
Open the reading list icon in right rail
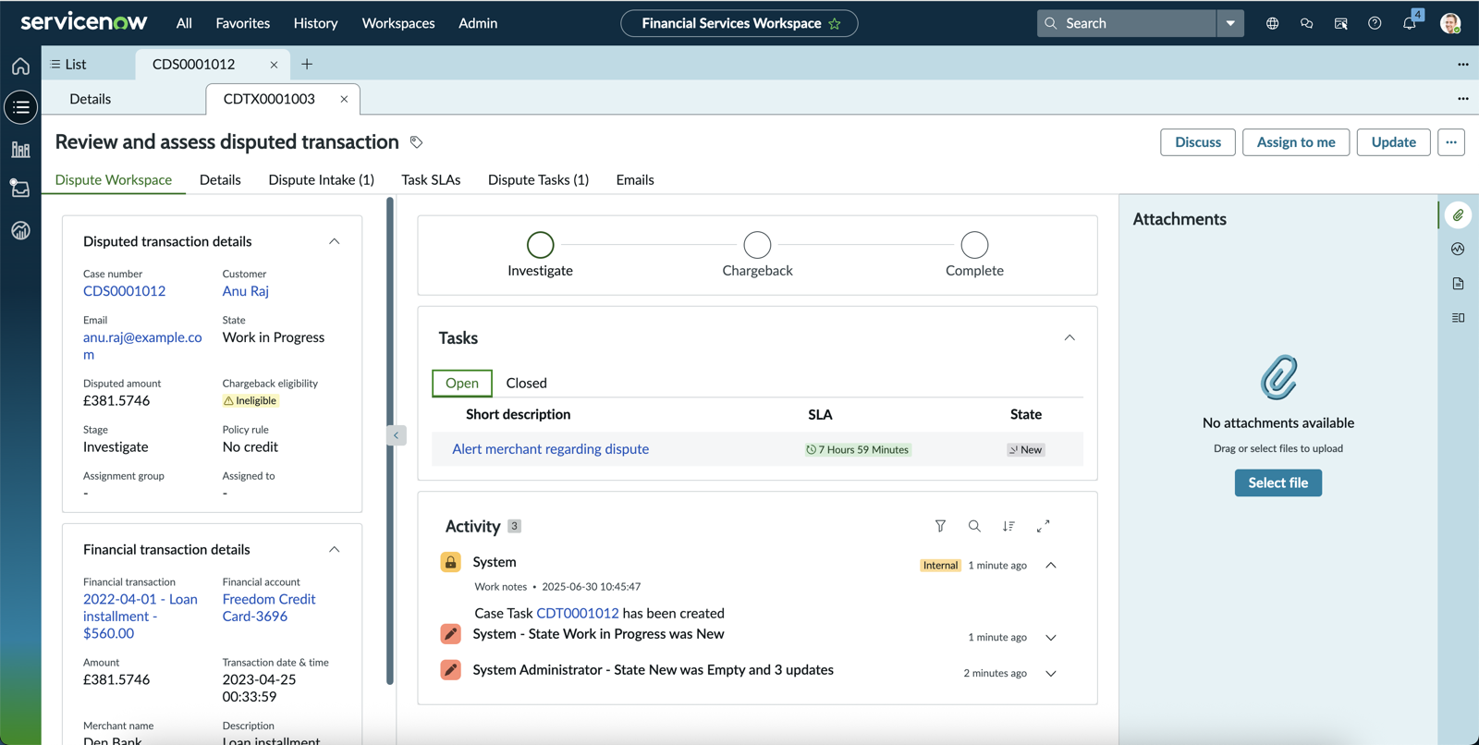tap(1458, 318)
